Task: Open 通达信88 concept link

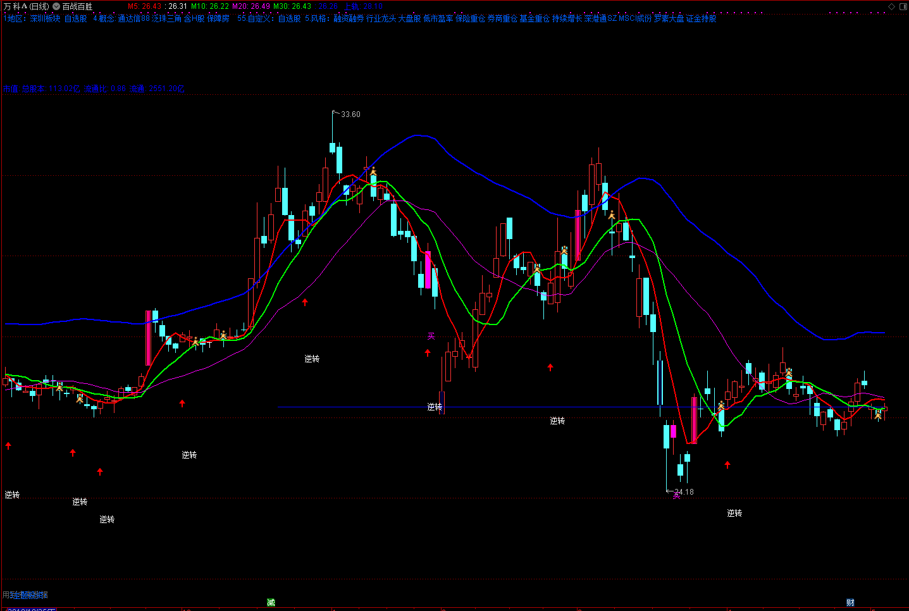Action: (x=133, y=19)
